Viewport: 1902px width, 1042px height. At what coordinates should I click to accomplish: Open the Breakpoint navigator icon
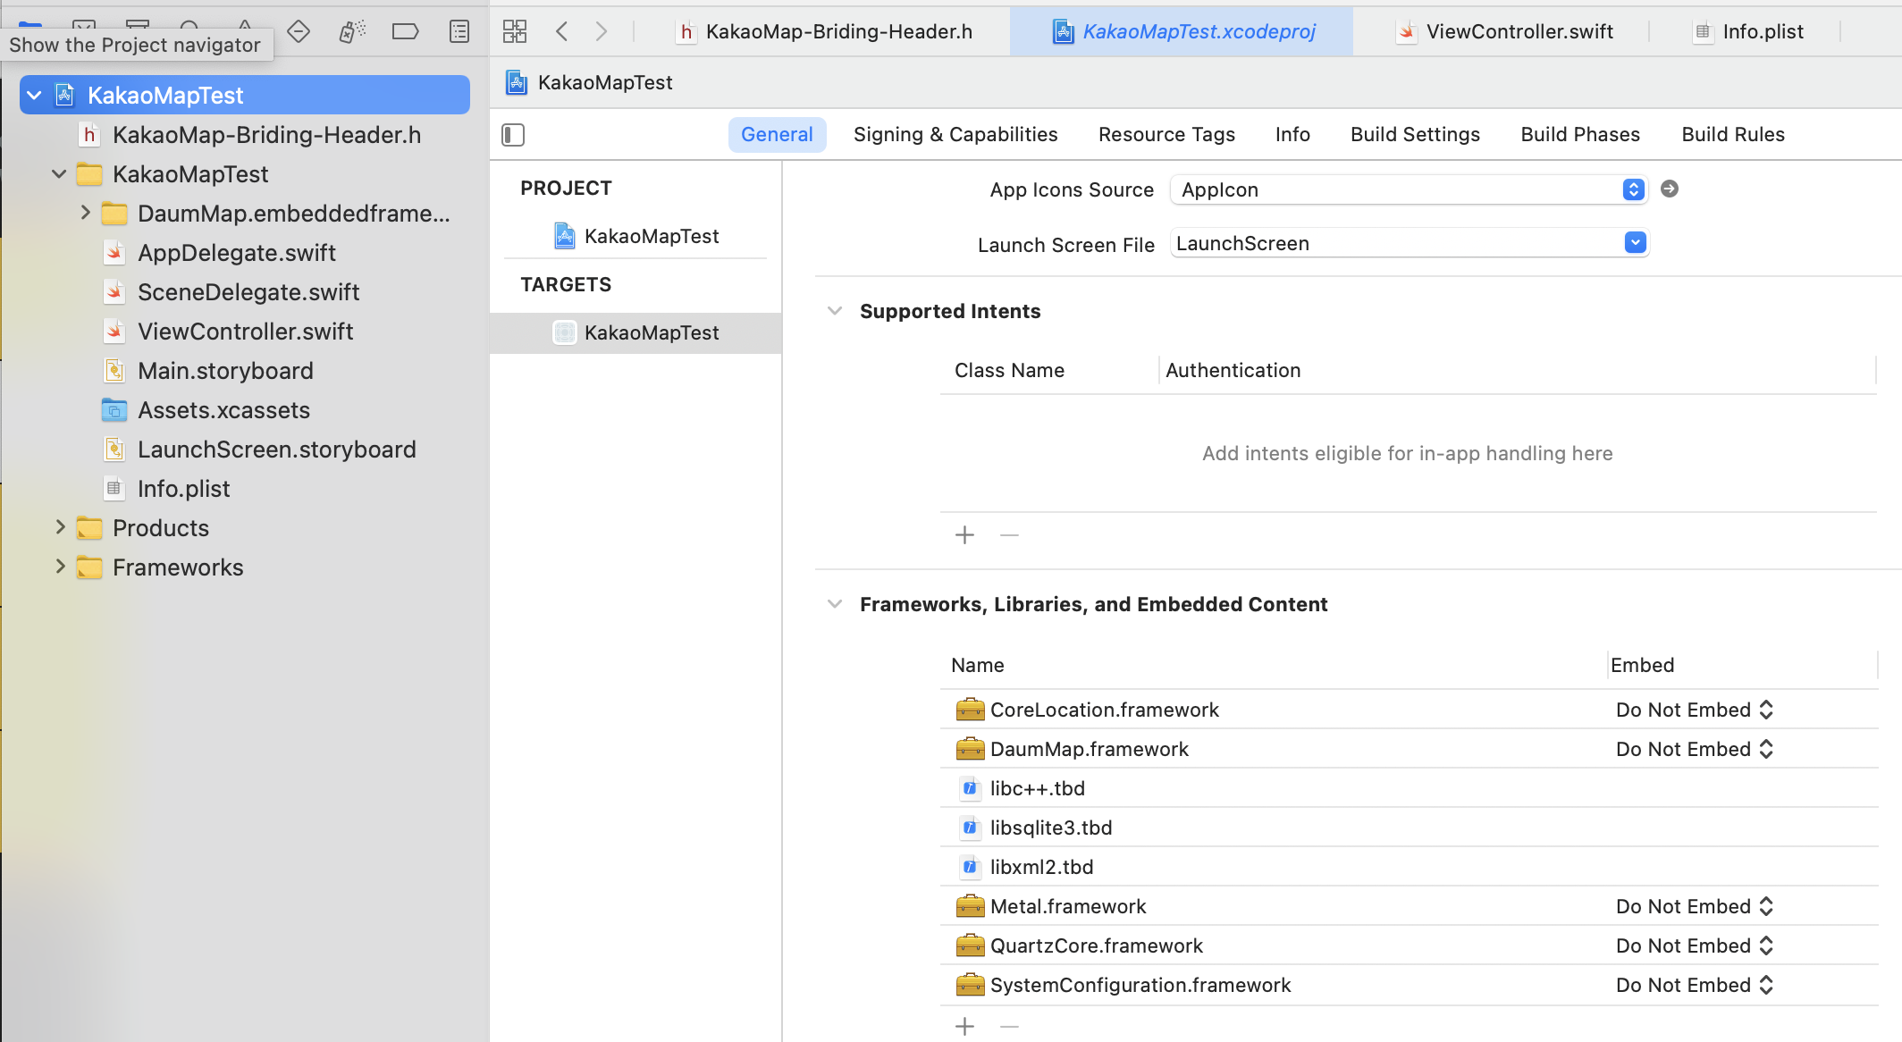pos(406,32)
